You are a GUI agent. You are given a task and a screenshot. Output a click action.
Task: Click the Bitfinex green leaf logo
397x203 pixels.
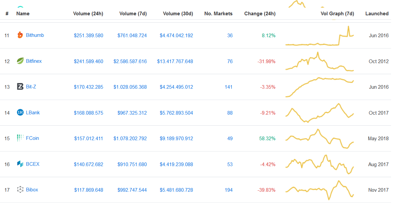coord(20,61)
